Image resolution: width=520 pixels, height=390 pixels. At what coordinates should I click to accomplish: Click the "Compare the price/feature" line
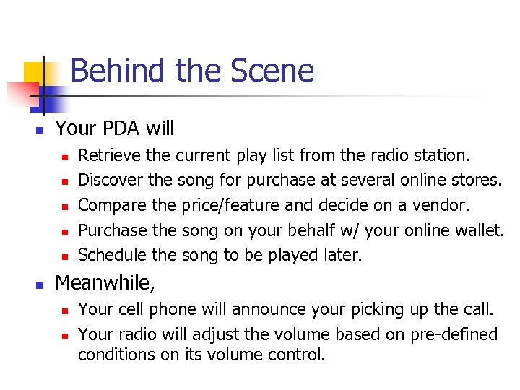pyautogui.click(x=274, y=205)
